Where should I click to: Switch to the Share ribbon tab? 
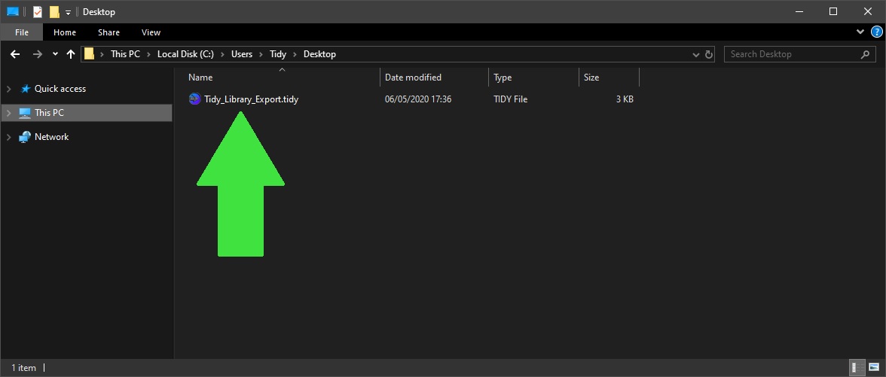coord(108,32)
